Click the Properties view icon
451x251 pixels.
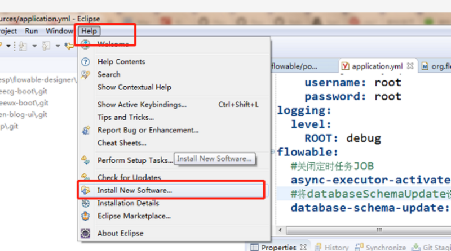click(254, 247)
